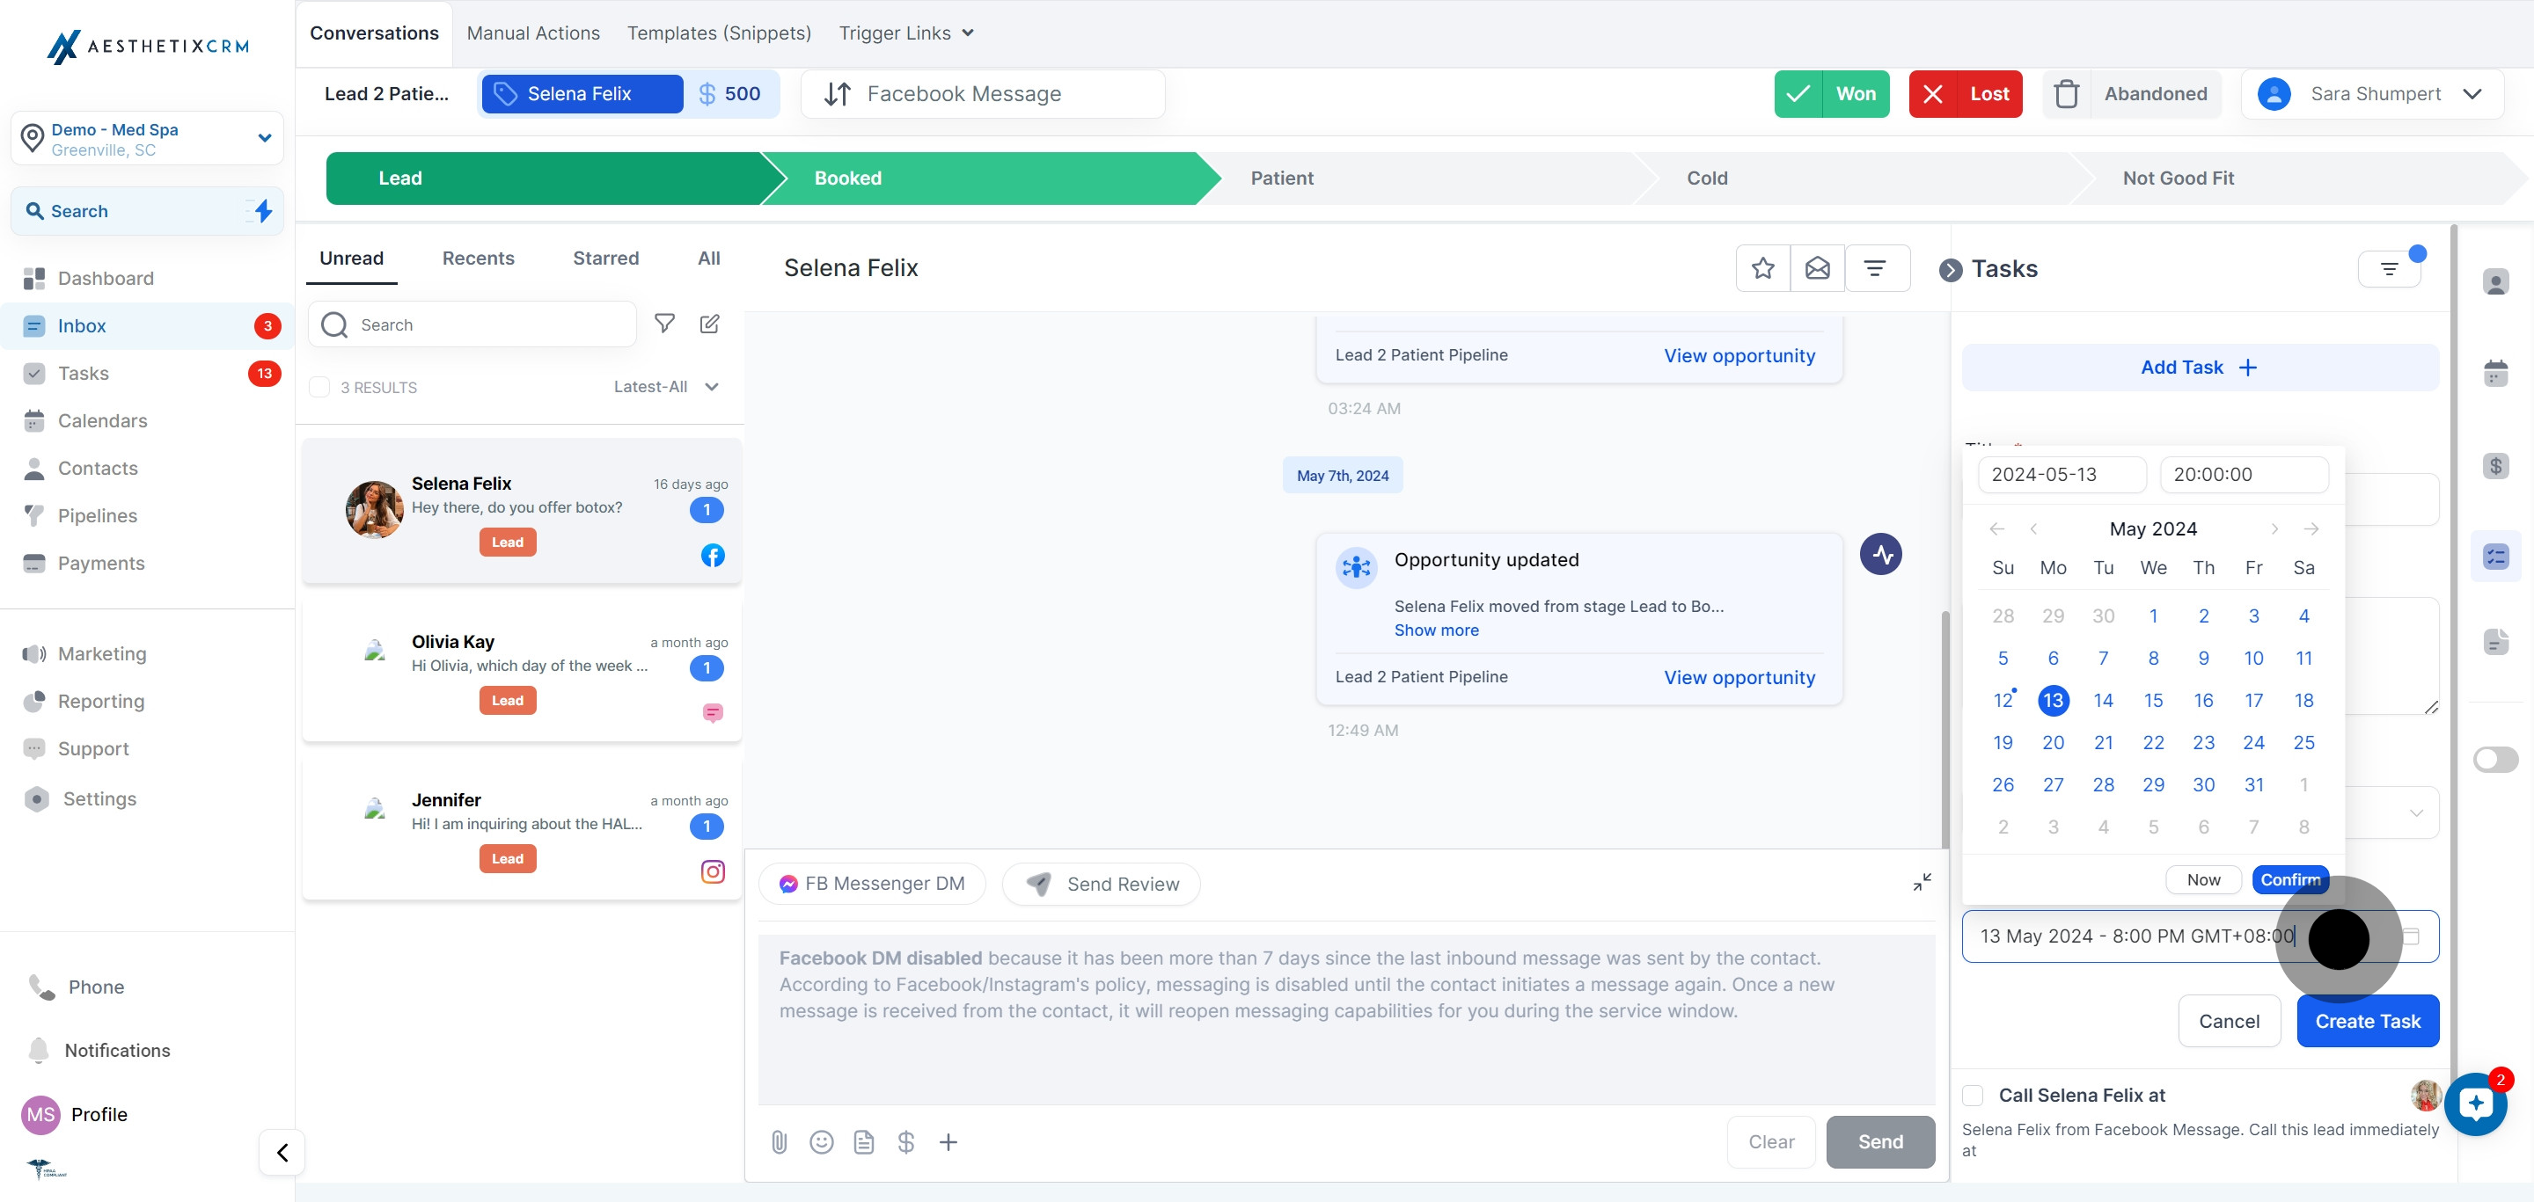Image resolution: width=2534 pixels, height=1202 pixels.
Task: Mark conversation as unread envelope icon
Action: coord(1817,268)
